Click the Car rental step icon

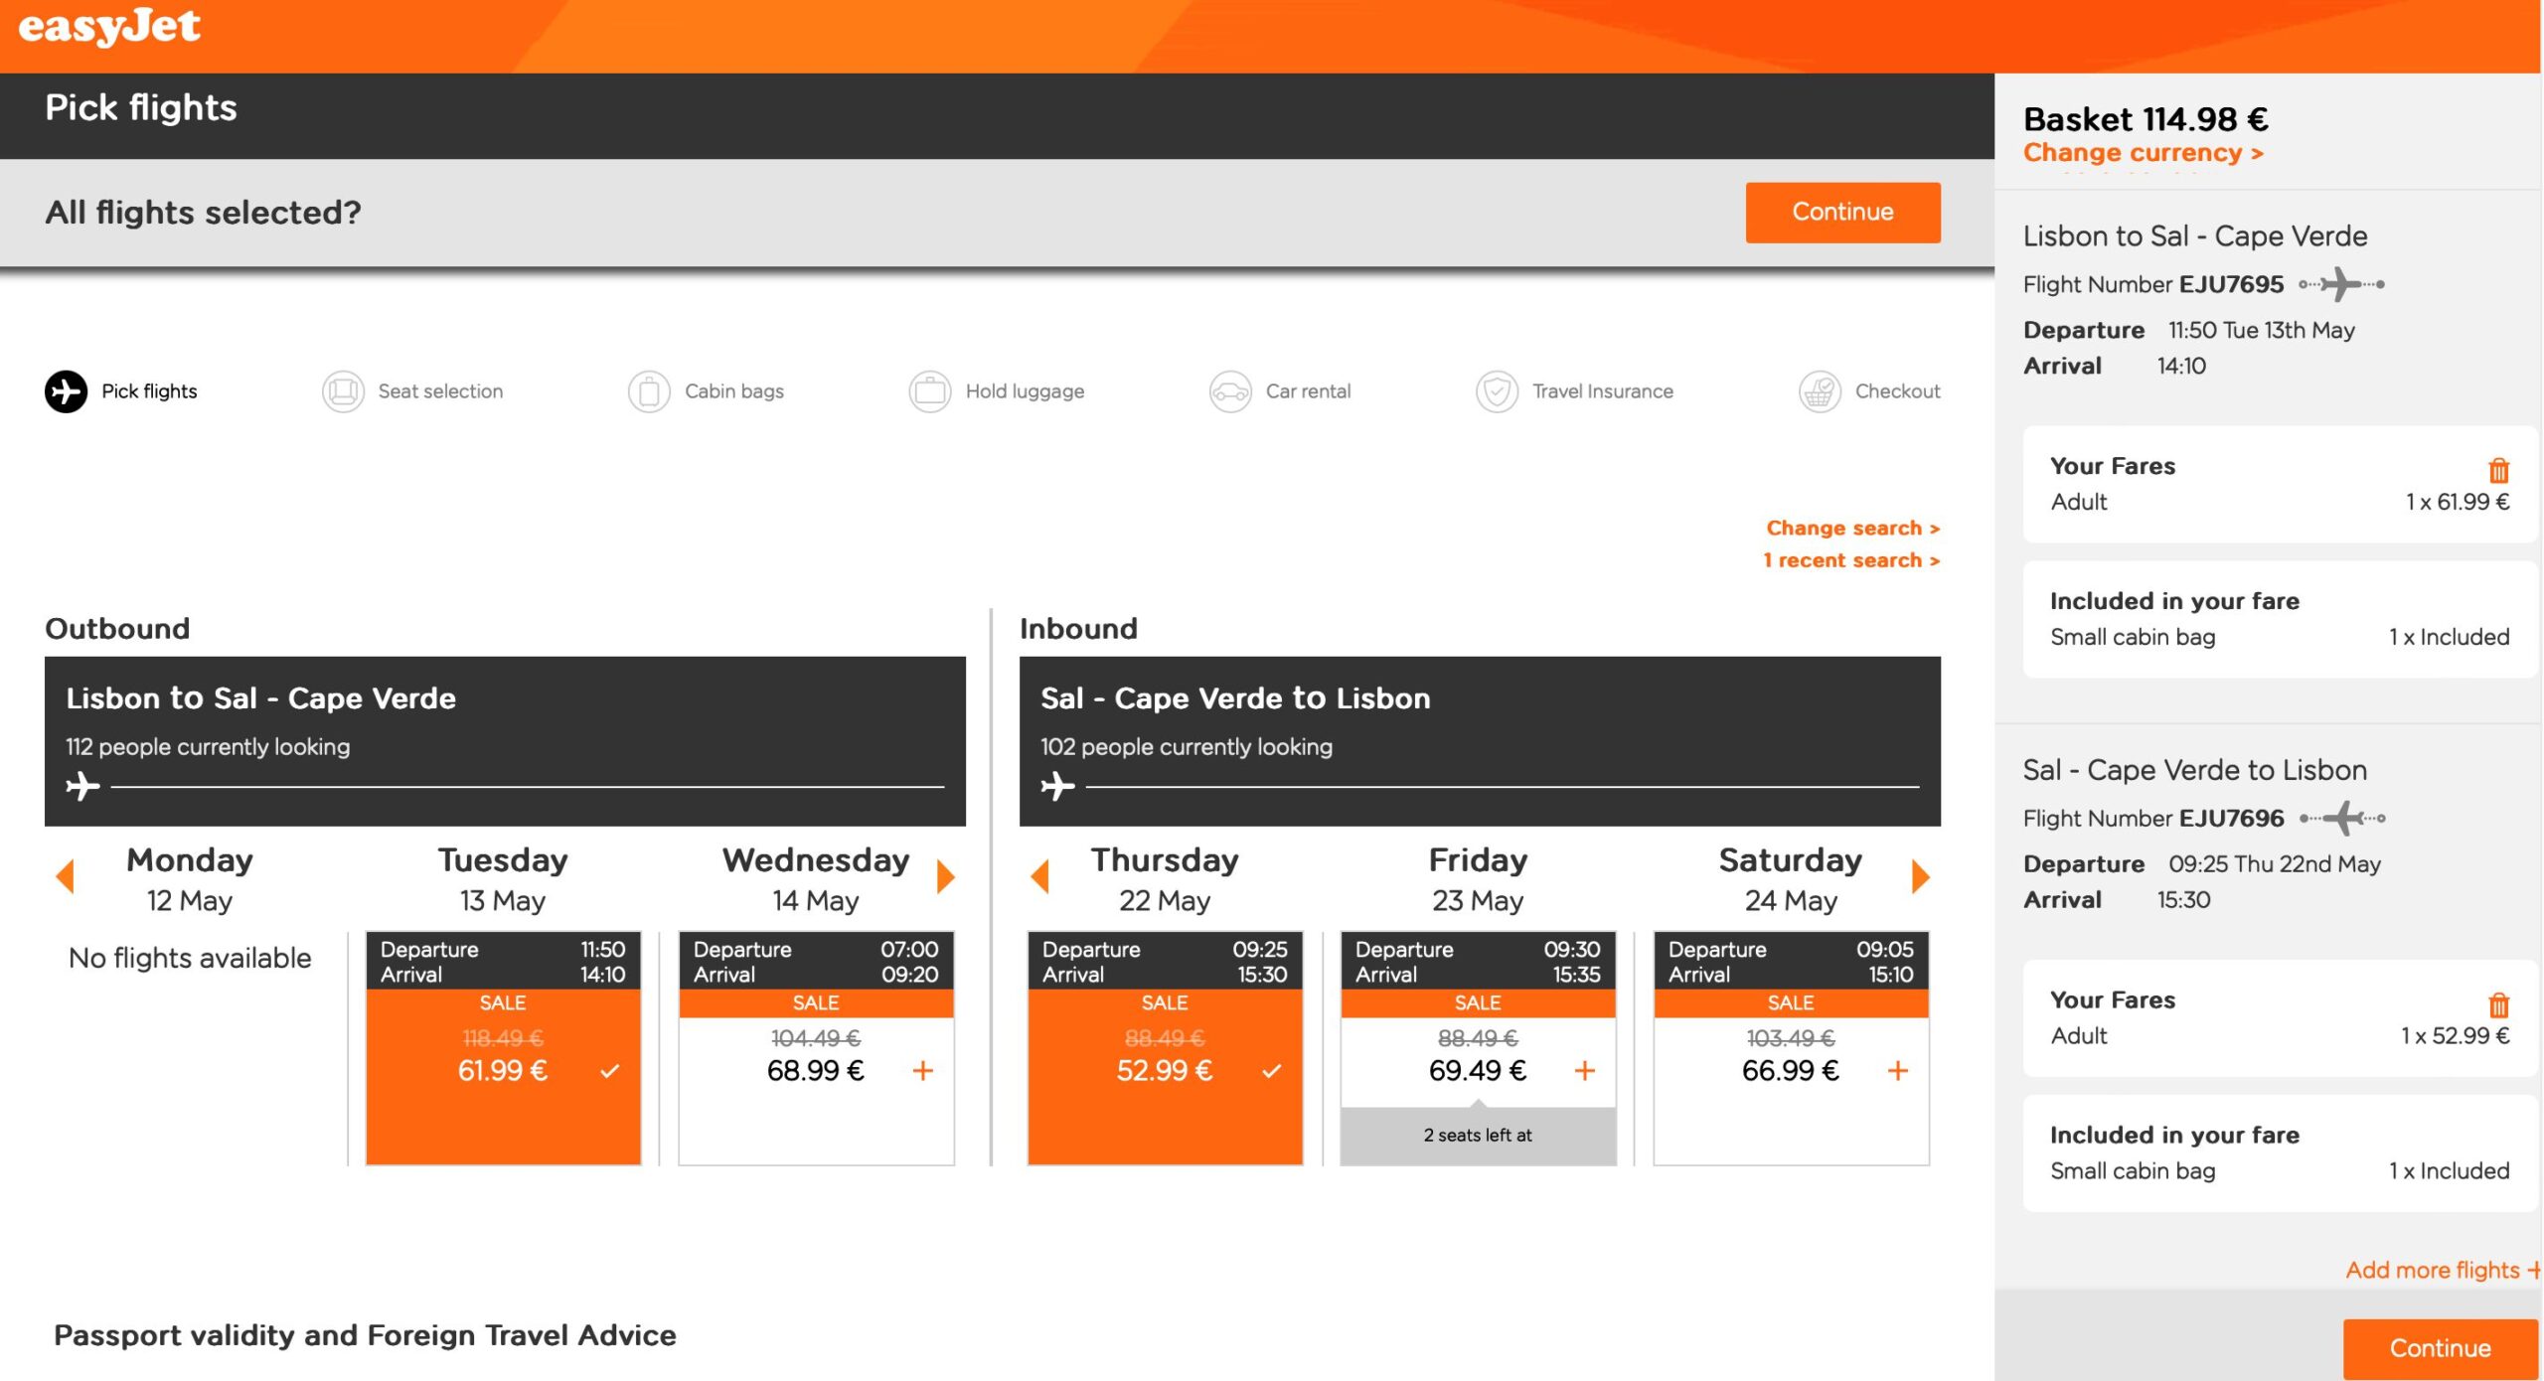(x=1230, y=391)
